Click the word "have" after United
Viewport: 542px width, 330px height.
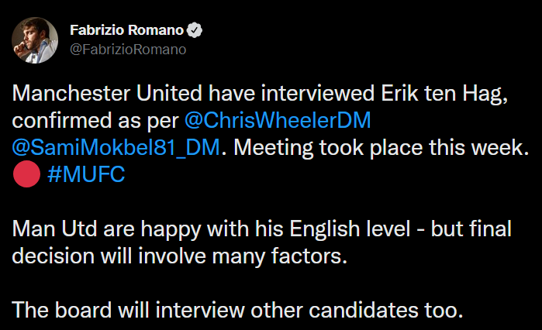231,93
